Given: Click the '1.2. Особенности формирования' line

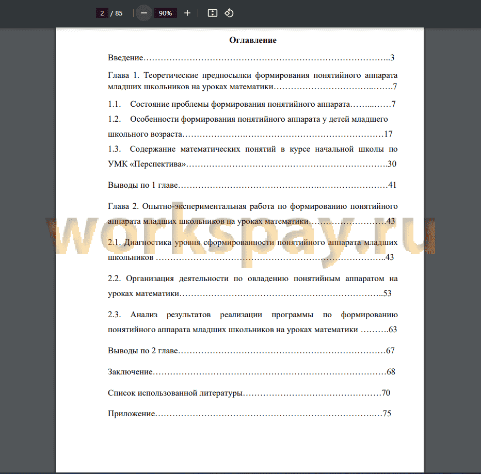Looking at the screenshot, I should pyautogui.click(x=248, y=119).
